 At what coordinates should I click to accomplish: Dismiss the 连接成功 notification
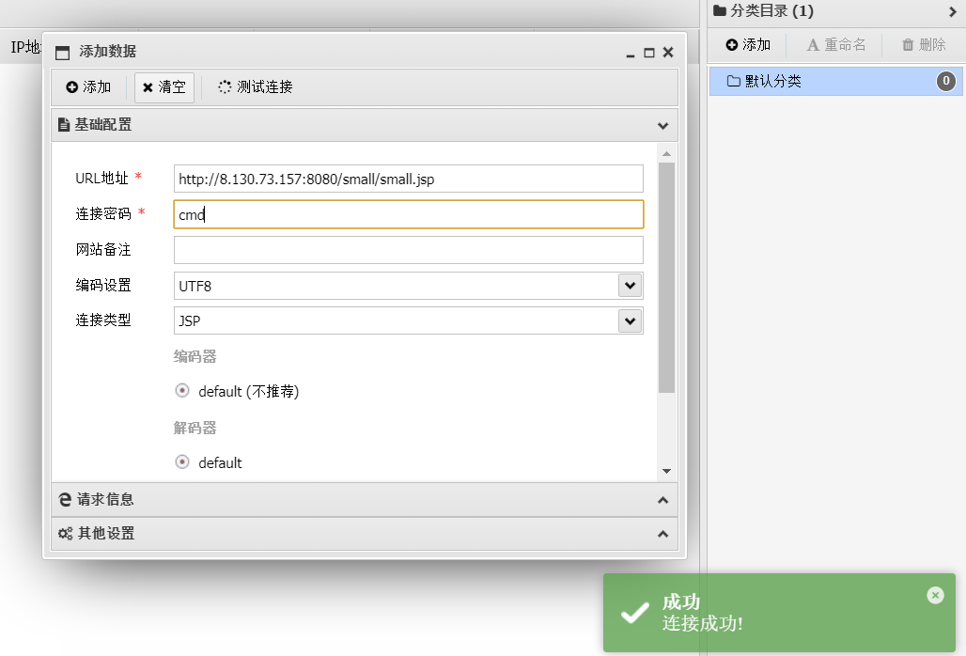coord(935,595)
